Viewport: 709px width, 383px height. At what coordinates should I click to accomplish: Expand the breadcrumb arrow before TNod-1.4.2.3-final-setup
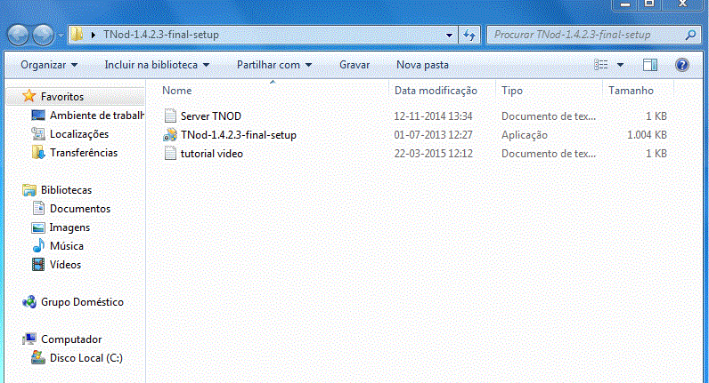pos(94,35)
